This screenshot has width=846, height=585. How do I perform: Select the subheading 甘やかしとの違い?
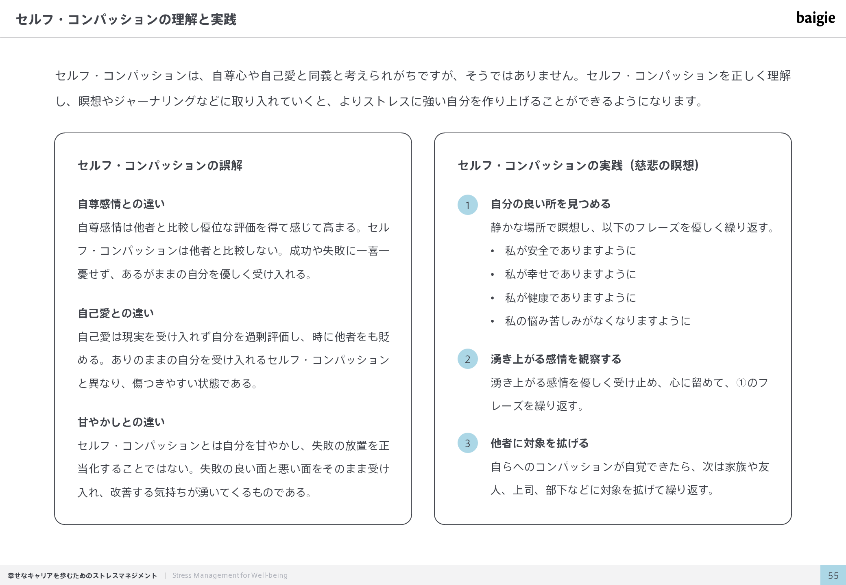[121, 422]
